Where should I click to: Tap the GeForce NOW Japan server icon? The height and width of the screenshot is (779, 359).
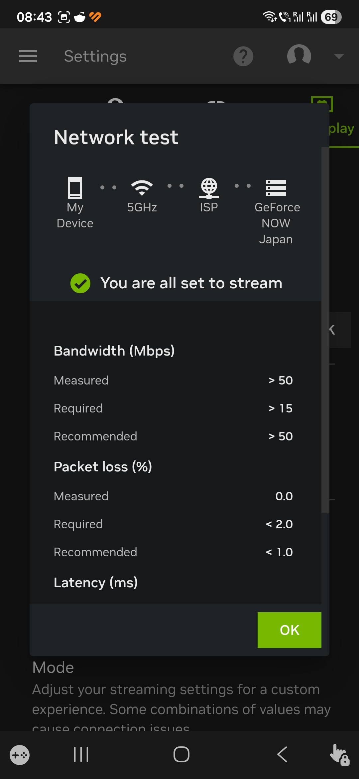[276, 188]
